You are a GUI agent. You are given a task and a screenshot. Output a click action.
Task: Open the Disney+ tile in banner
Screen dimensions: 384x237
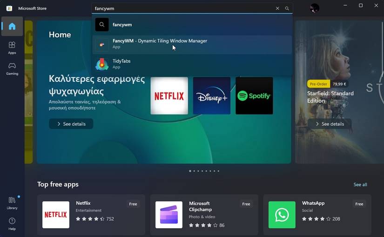point(212,95)
